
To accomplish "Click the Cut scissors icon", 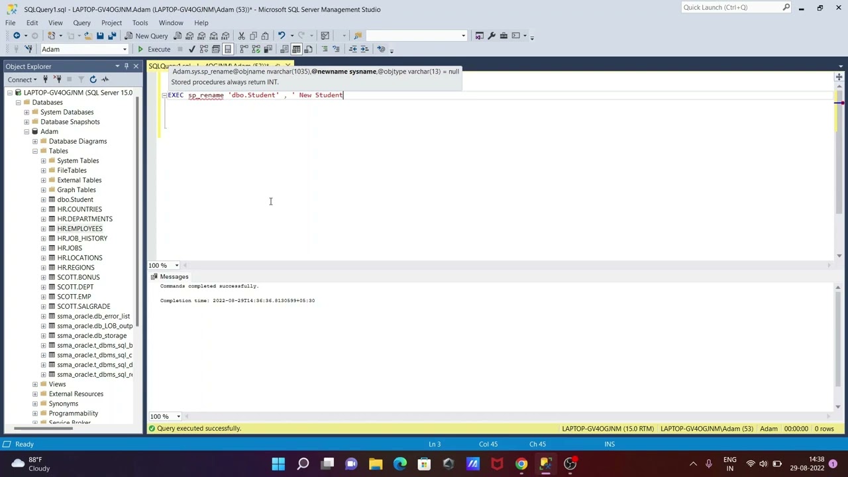I will (x=242, y=36).
